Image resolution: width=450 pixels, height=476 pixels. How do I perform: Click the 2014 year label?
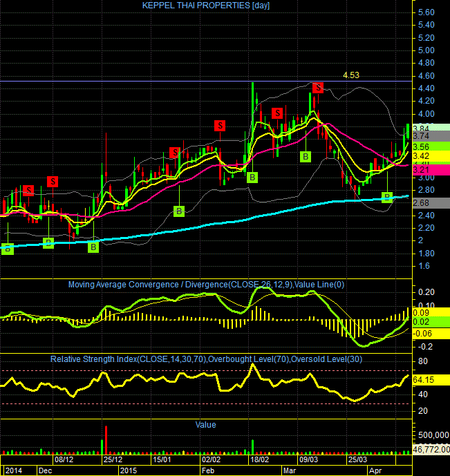[14, 470]
